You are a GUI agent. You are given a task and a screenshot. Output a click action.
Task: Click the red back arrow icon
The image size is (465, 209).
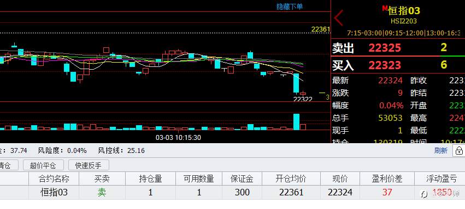click(x=339, y=18)
